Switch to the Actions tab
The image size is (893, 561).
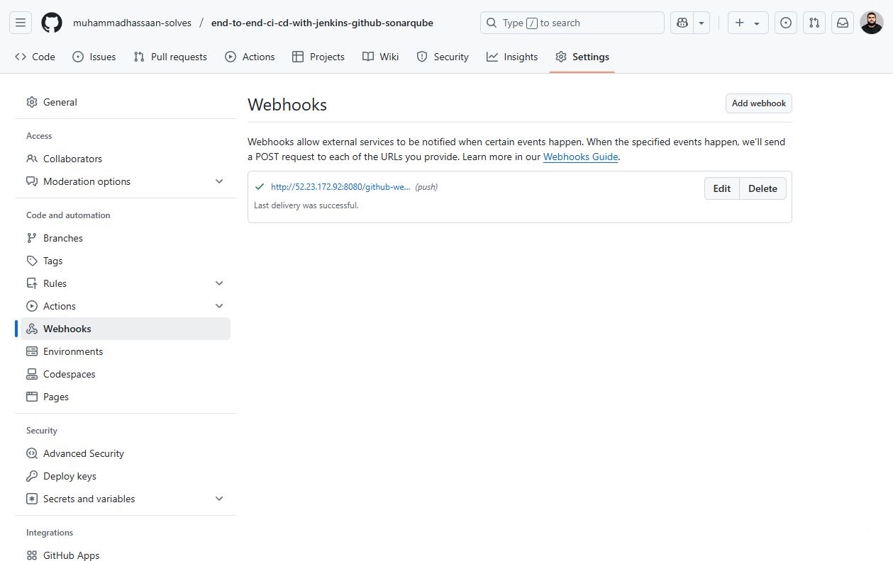(x=250, y=57)
